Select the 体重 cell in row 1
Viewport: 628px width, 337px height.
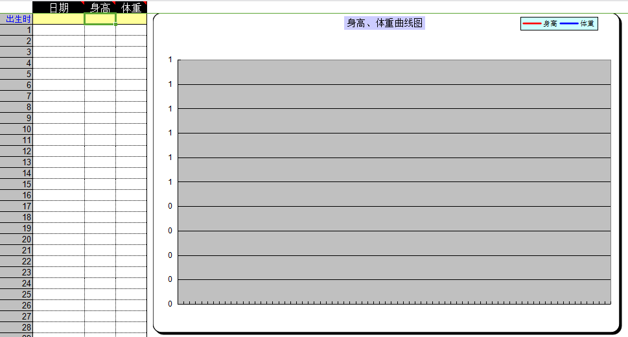pos(132,30)
